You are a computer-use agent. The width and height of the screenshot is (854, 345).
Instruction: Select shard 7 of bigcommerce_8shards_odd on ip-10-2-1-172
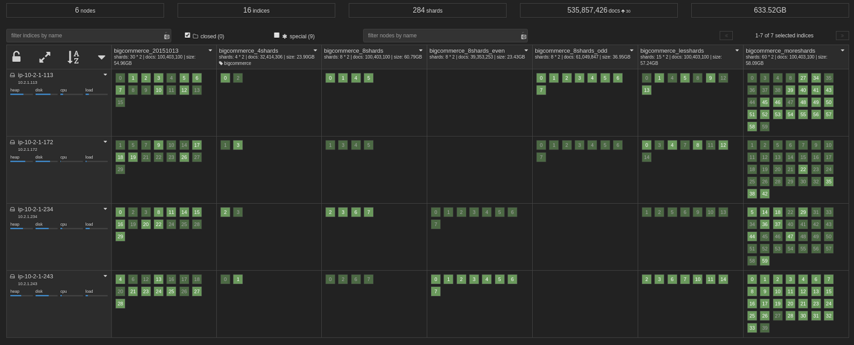541,157
